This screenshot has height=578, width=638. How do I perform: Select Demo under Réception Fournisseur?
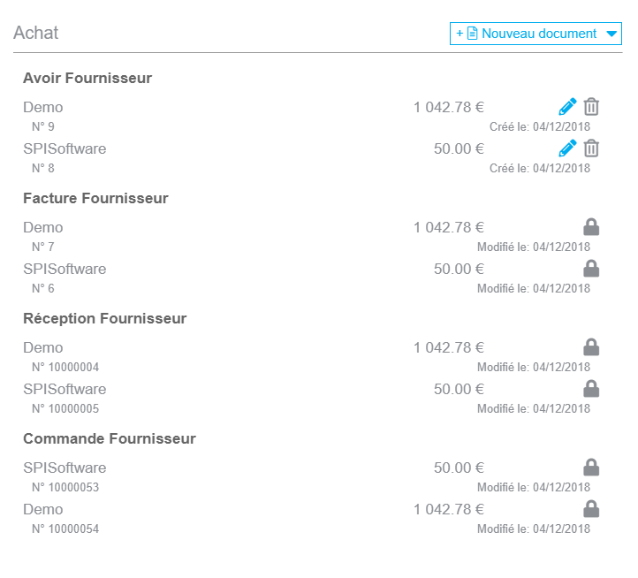pyautogui.click(x=43, y=347)
